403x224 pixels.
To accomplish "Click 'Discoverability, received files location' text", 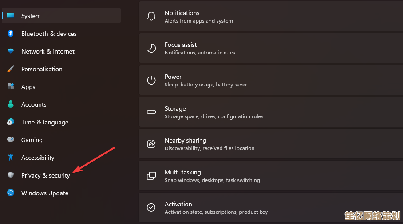I will pos(209,148).
